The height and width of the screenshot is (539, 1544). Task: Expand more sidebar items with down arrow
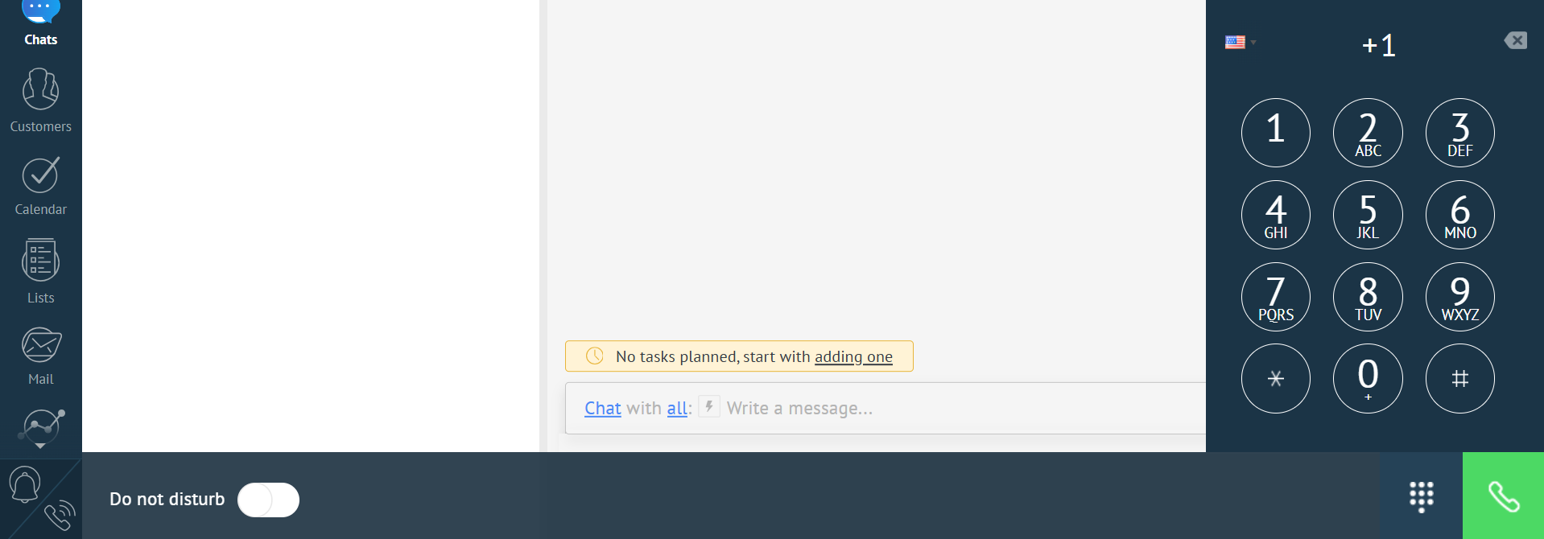40,446
